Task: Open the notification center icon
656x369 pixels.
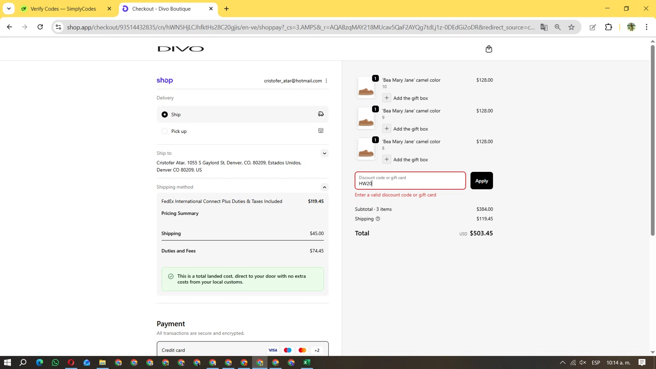Action: click(642, 362)
